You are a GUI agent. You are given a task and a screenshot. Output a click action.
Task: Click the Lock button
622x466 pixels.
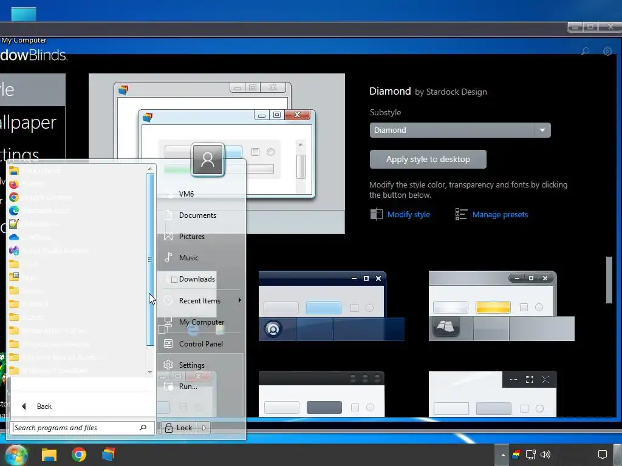[x=179, y=428]
